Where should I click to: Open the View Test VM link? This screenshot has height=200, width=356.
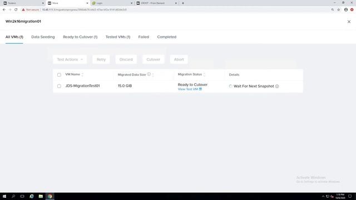[190, 89]
